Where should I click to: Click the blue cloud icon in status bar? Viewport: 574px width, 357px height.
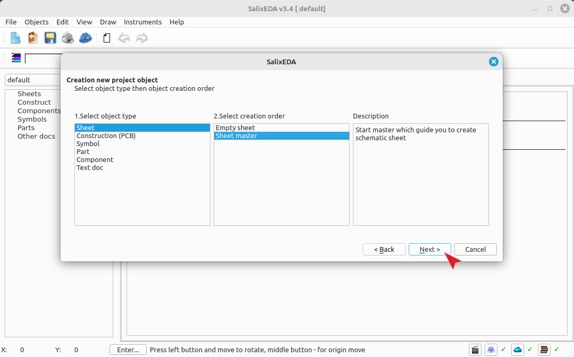[518, 350]
